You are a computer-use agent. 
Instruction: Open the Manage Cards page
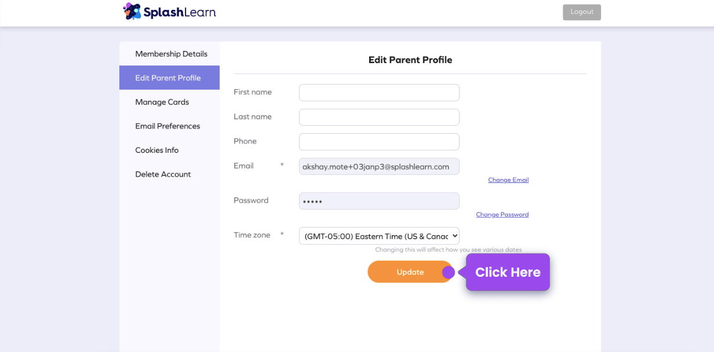pos(162,102)
